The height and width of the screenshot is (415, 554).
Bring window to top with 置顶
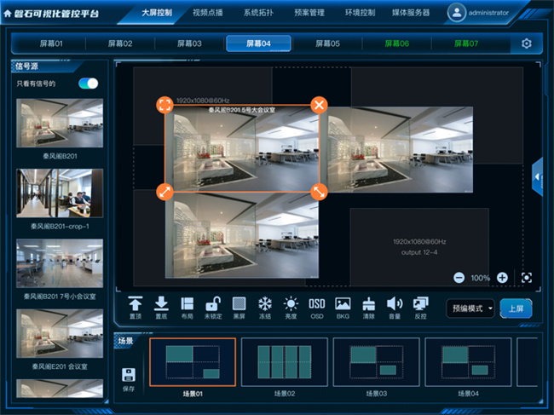pyautogui.click(x=136, y=308)
